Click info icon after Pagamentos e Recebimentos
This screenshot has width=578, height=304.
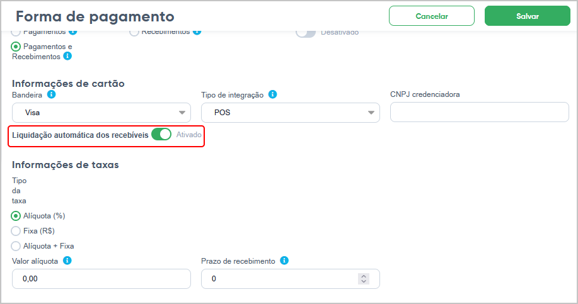tap(67, 56)
